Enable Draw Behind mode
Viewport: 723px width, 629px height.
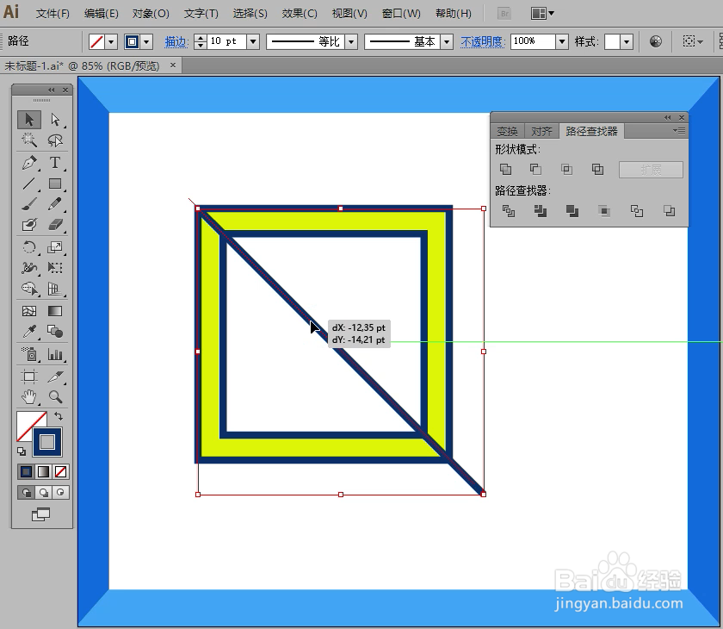(43, 492)
